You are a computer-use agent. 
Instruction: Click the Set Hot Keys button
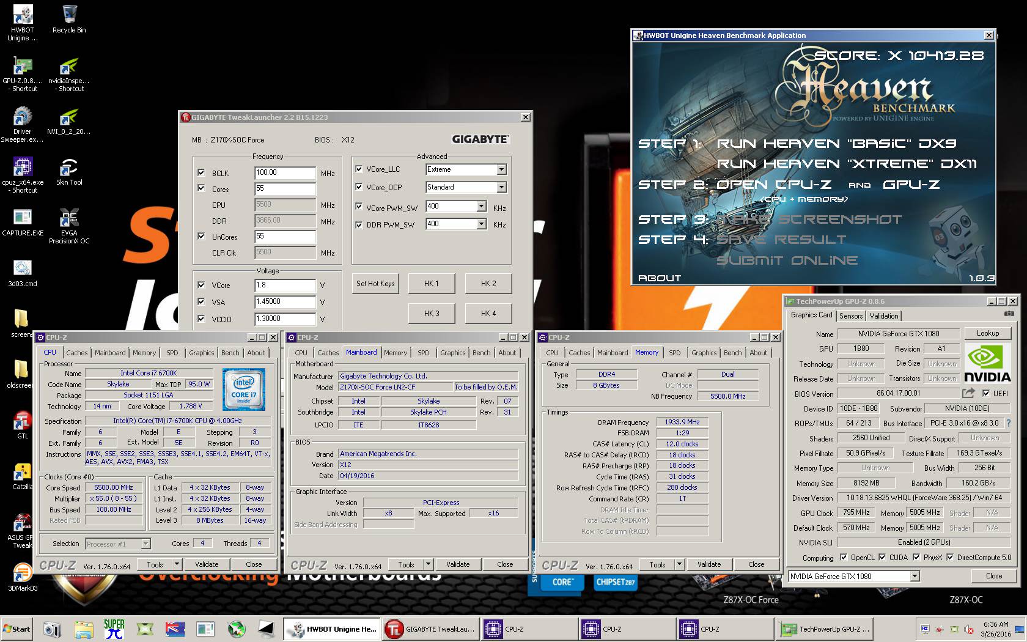[x=375, y=284]
